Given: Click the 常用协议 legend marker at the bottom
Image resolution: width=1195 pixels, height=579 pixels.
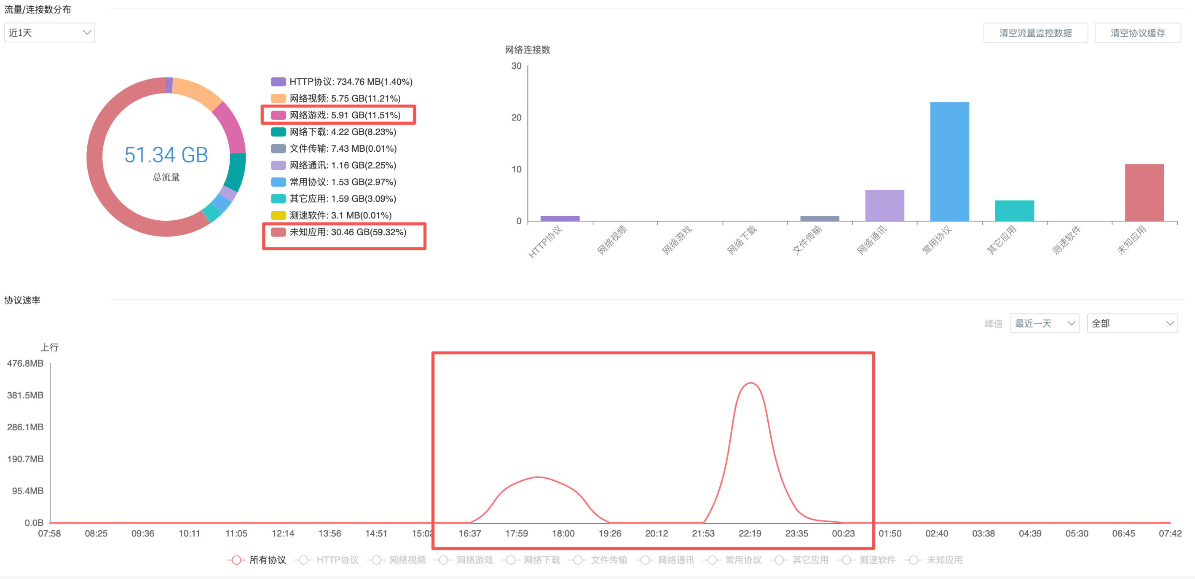Looking at the screenshot, I should (712, 560).
